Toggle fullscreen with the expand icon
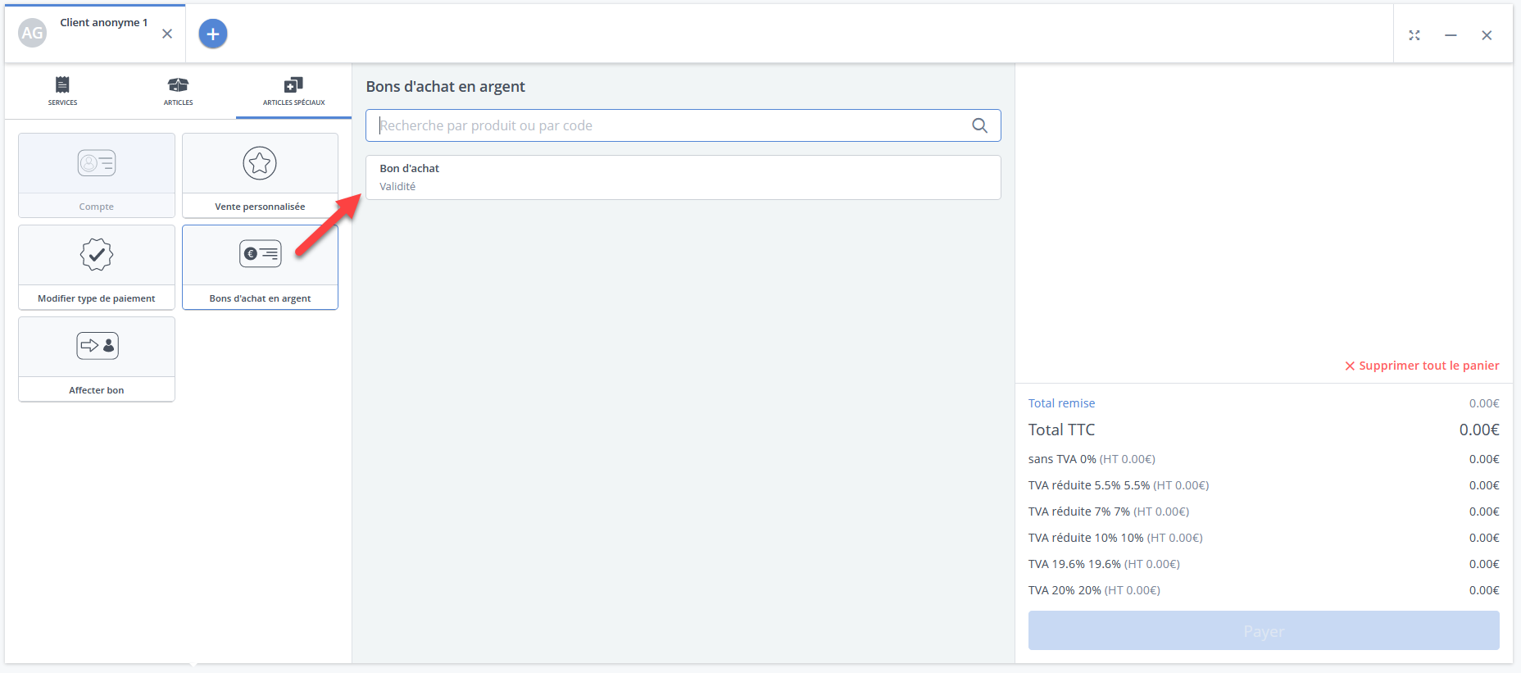 [1414, 35]
